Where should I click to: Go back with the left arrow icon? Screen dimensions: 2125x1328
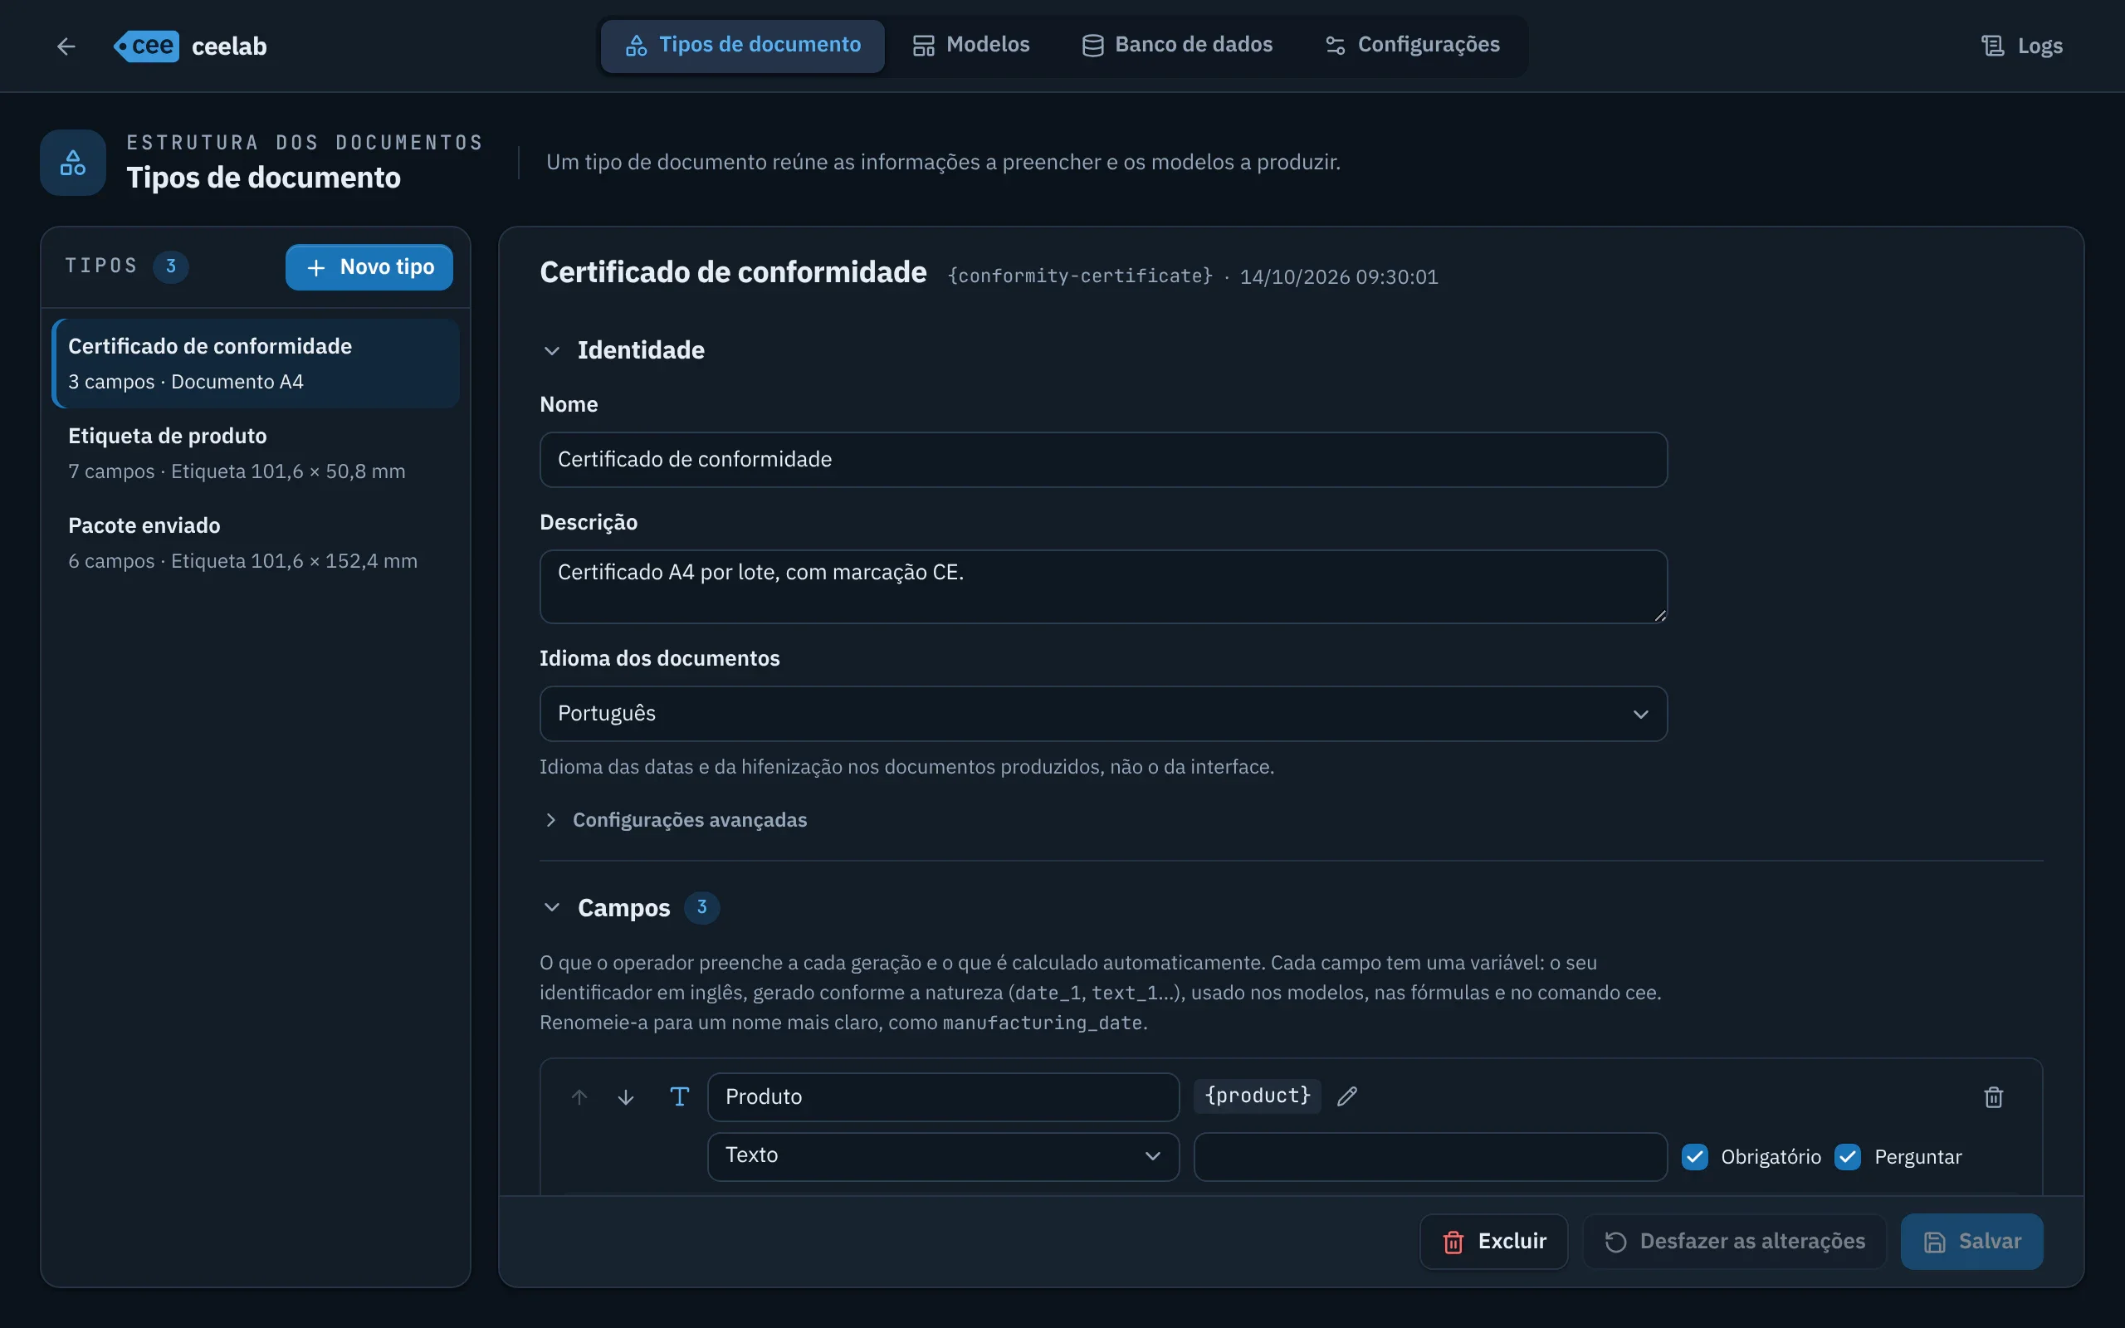click(x=66, y=46)
